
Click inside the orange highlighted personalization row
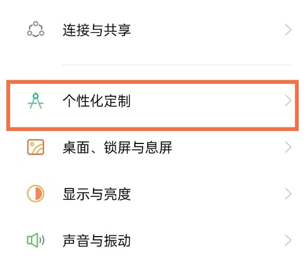pos(152,105)
